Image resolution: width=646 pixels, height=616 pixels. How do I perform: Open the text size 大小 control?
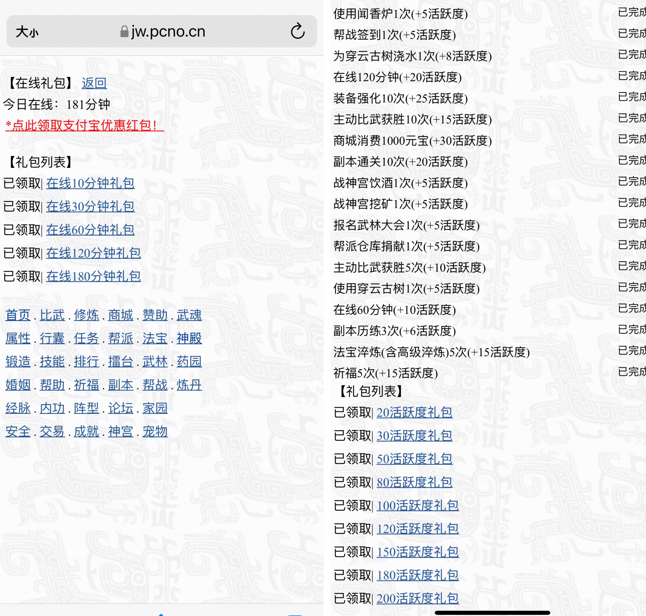point(27,32)
